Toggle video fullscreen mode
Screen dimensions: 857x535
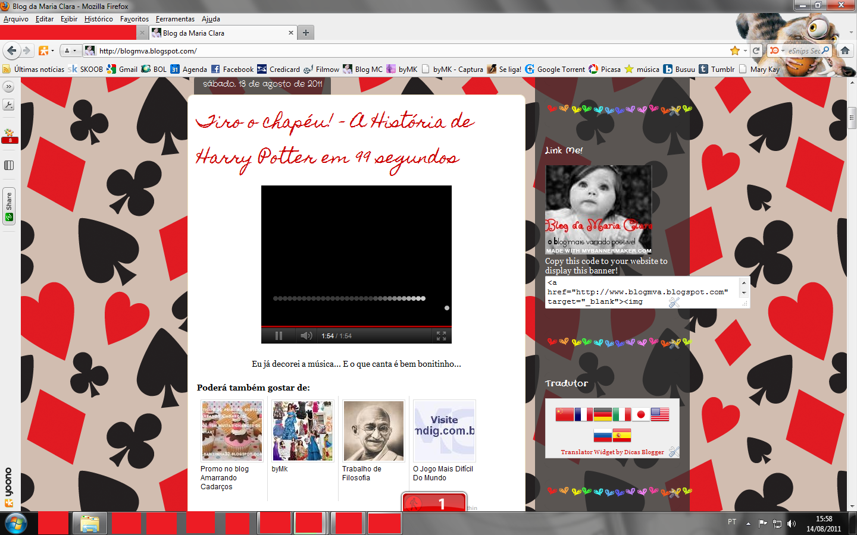pyautogui.click(x=441, y=336)
